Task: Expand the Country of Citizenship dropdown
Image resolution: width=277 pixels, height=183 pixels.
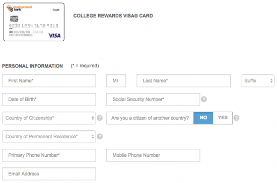Action: [49, 118]
